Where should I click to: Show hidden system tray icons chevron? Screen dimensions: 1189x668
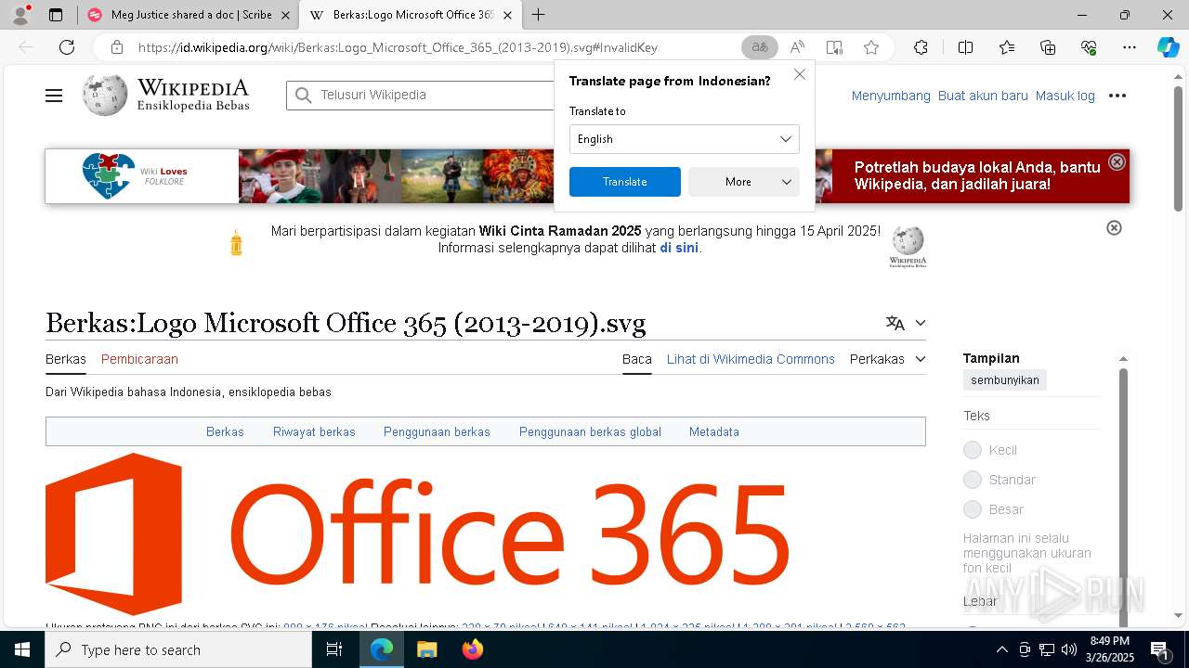click(x=1001, y=649)
